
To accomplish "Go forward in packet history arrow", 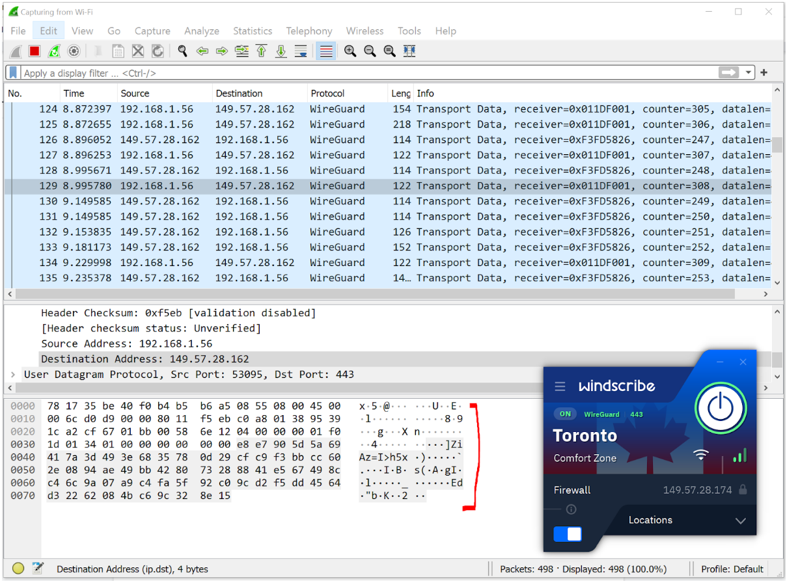I will tap(222, 51).
